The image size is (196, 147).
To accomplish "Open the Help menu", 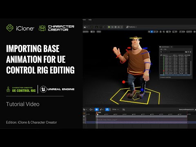I will (x=90, y=20).
